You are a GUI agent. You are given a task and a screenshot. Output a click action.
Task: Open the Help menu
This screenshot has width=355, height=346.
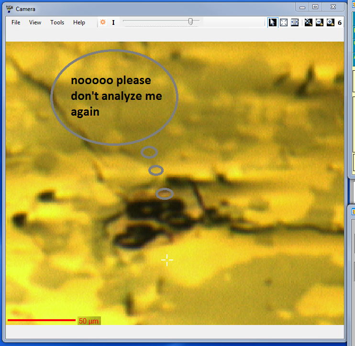click(79, 22)
